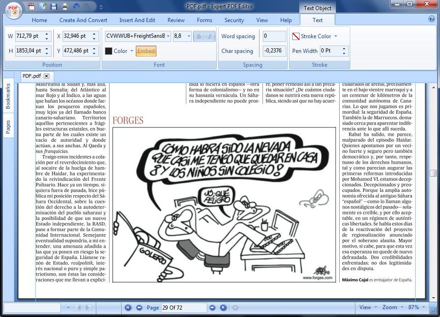Open the Help question mark icon
Screen dimensions: 440x317
pyautogui.click(x=432, y=19)
